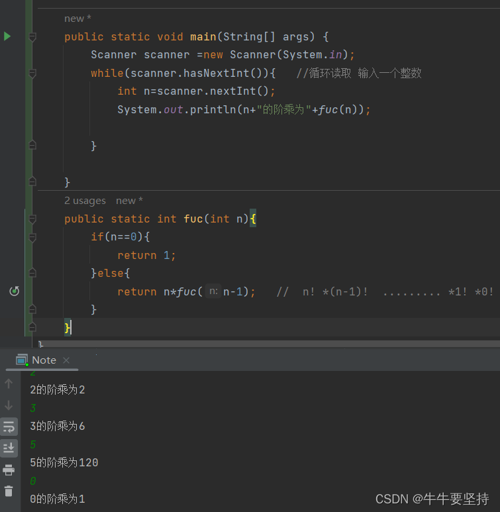Clear console with trash icon
Viewport: 500px width, 512px height.
coord(9,491)
